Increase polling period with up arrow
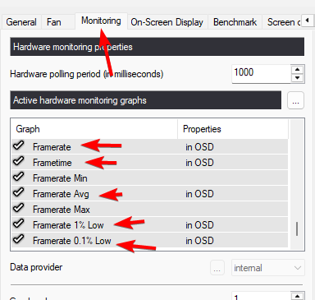Screen dimensions: 315x300 point(298,69)
